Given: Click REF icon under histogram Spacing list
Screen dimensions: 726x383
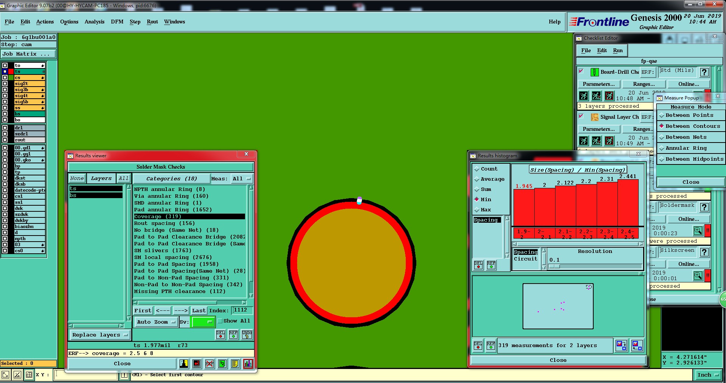Looking at the screenshot, I should coord(491,265).
